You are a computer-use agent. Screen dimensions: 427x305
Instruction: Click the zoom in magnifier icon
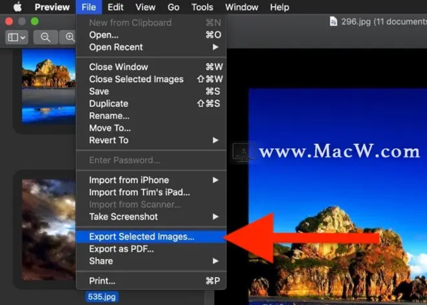coord(70,38)
